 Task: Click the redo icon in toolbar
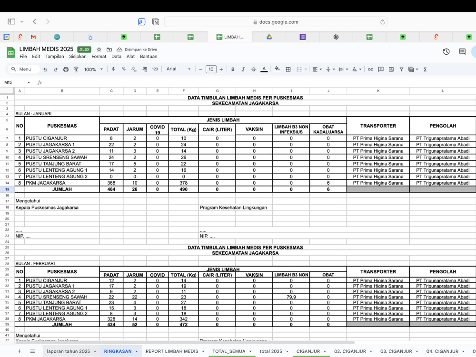click(56, 69)
